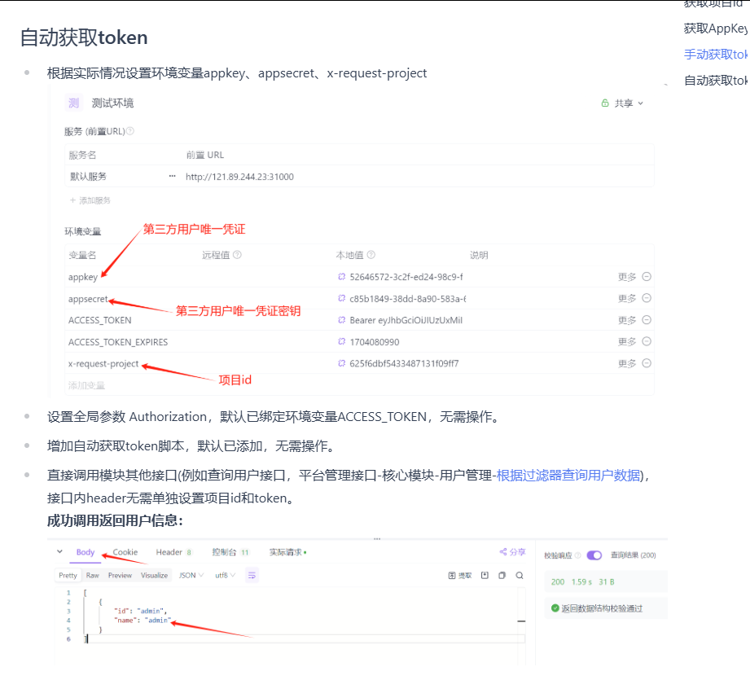Click the 提取 extract icon in response toolbar
Image resolution: width=750 pixels, height=680 pixels.
pyautogui.click(x=460, y=575)
